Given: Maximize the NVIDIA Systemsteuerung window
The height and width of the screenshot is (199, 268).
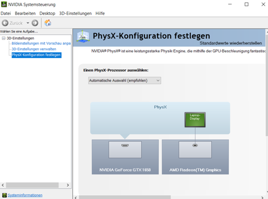Looking at the screenshot, I should click(247, 4).
